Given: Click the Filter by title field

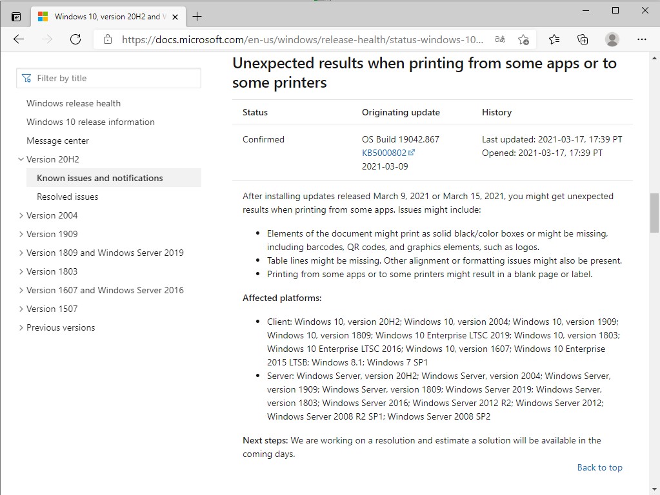Looking at the screenshot, I should [108, 77].
